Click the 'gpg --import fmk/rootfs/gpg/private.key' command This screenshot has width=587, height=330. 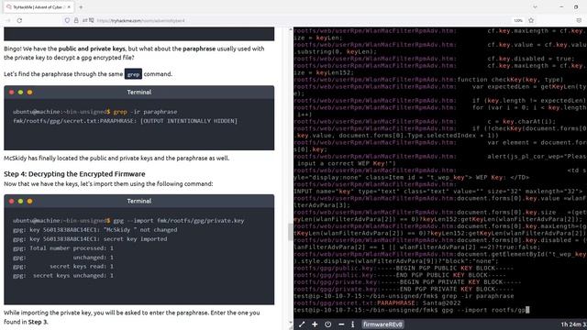click(x=179, y=221)
